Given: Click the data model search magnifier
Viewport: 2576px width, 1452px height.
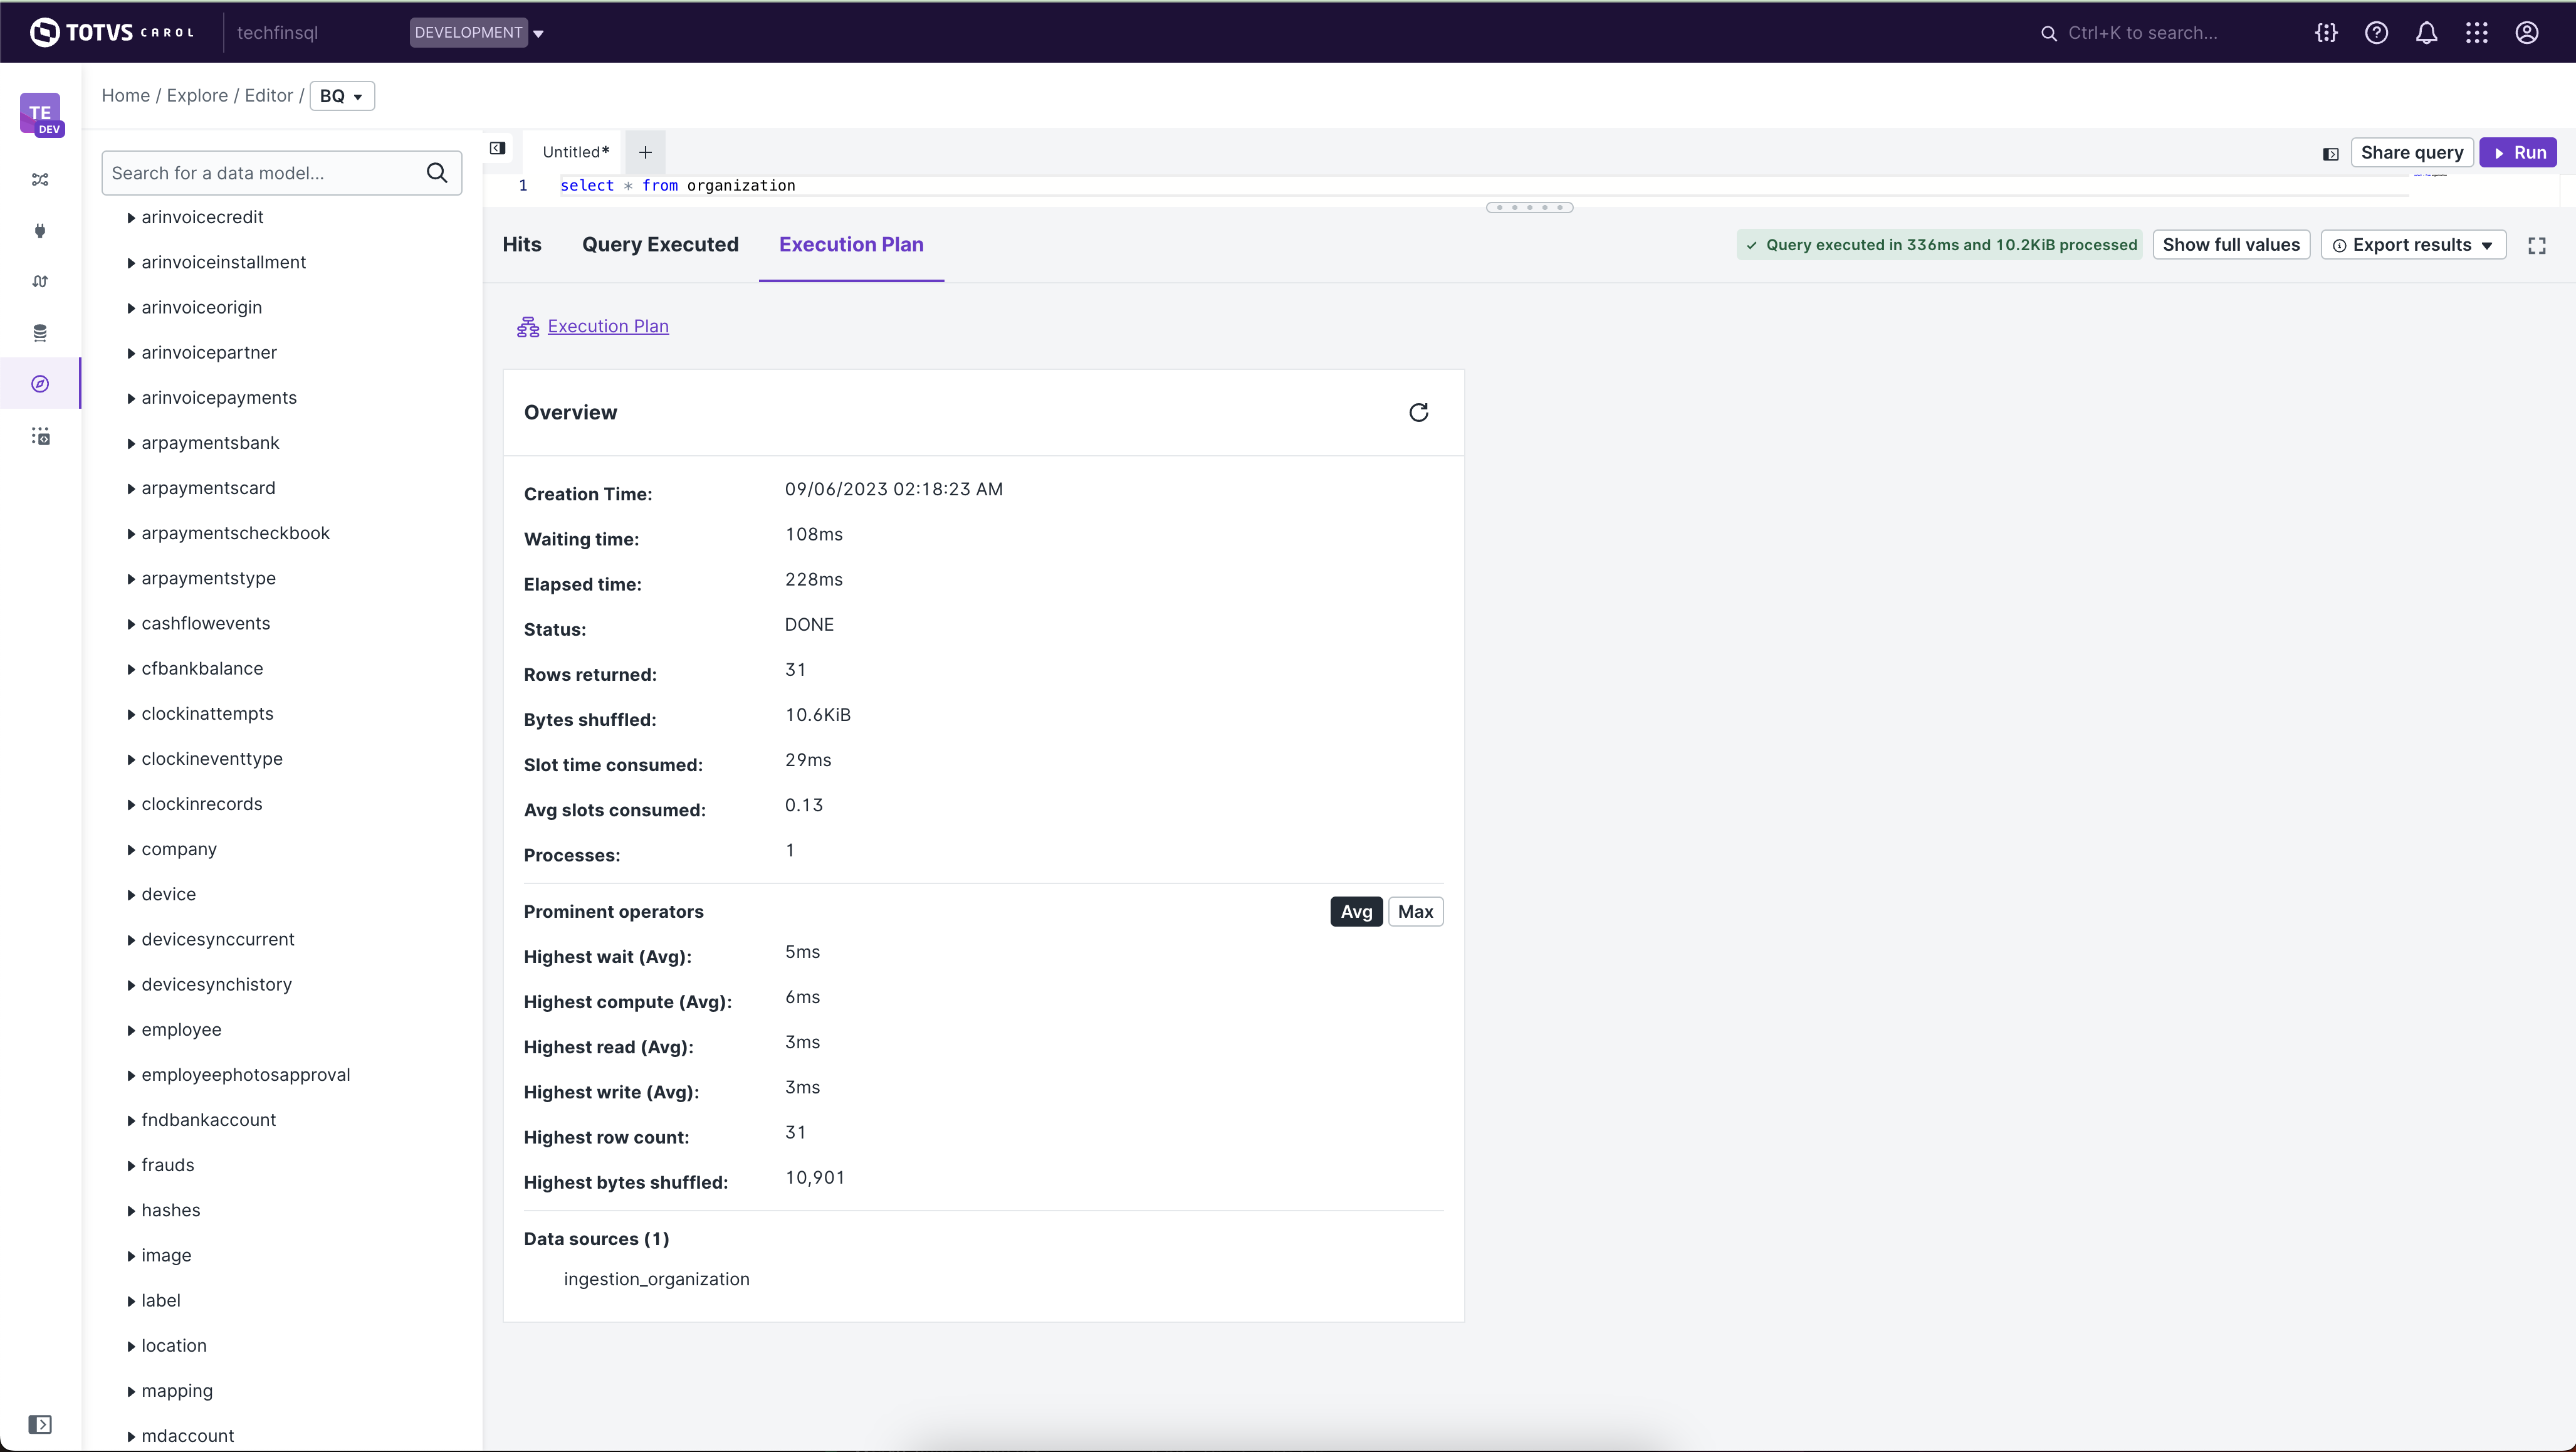Looking at the screenshot, I should [x=437, y=173].
